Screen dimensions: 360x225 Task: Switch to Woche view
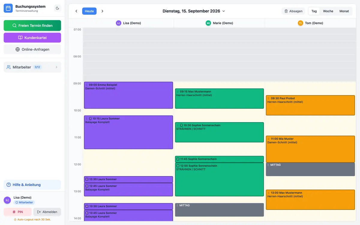328,11
